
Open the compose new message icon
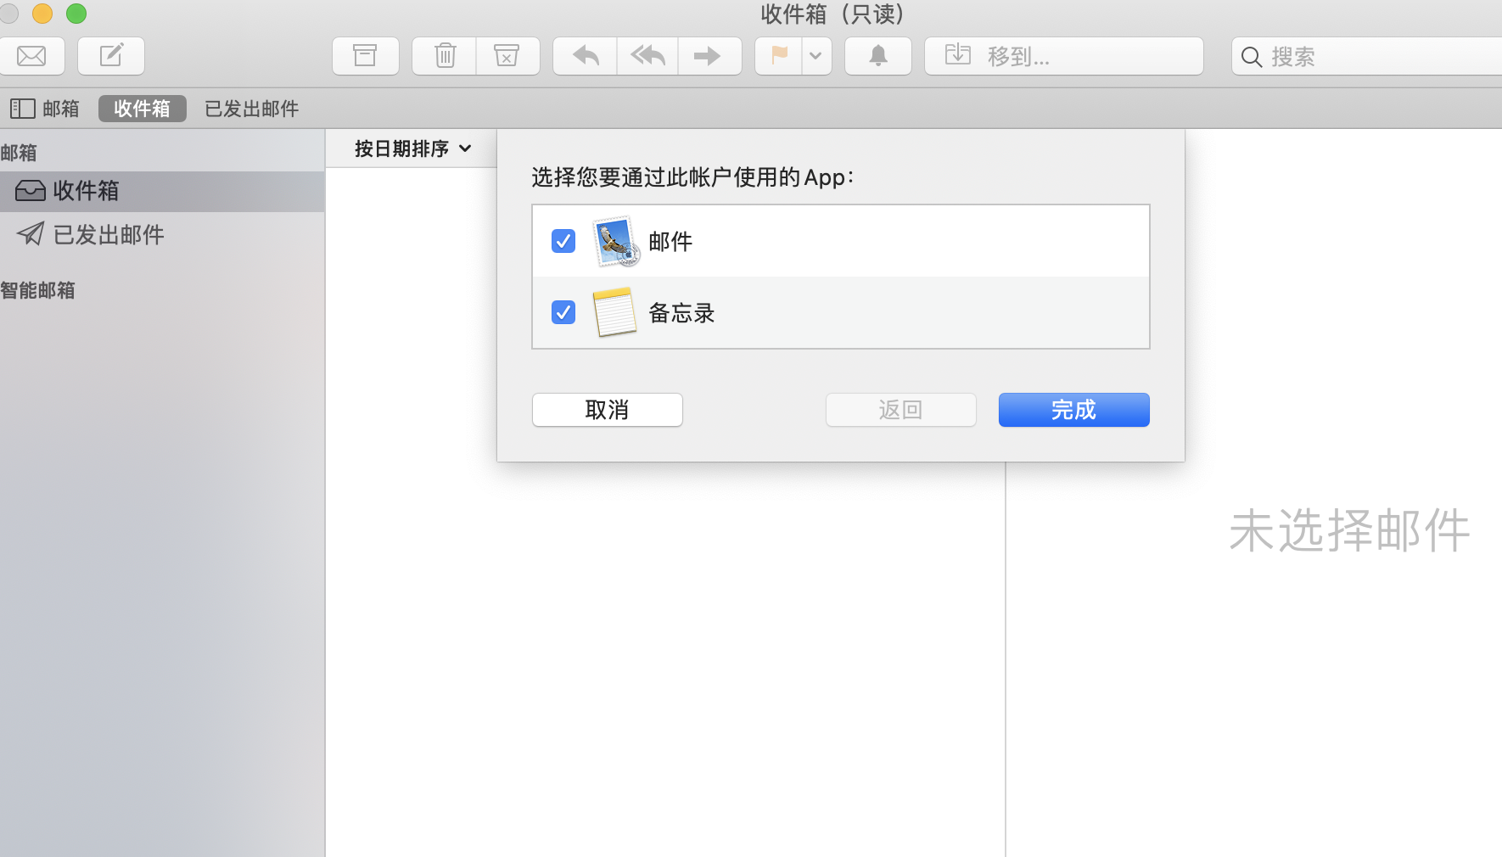pos(111,56)
